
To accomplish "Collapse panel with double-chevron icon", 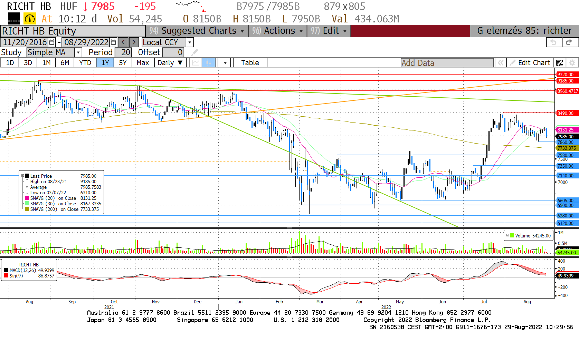I will pos(500,63).
